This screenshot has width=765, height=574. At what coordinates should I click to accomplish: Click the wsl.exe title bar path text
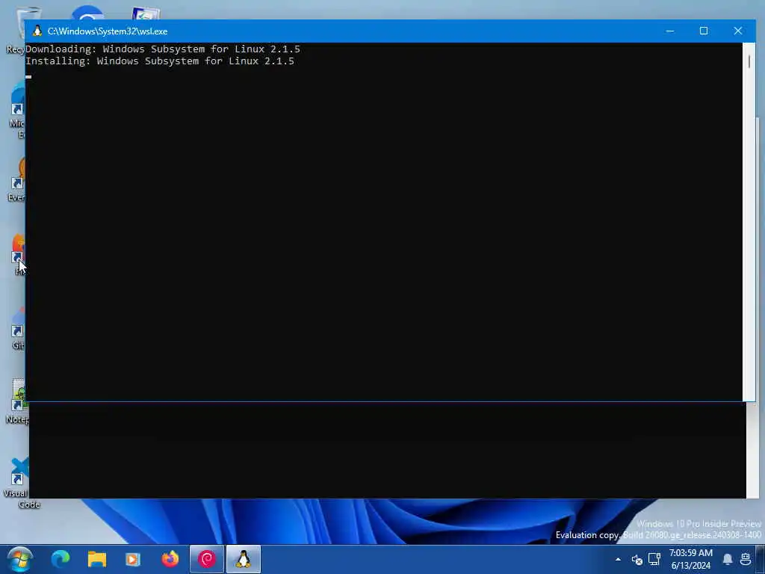click(108, 31)
